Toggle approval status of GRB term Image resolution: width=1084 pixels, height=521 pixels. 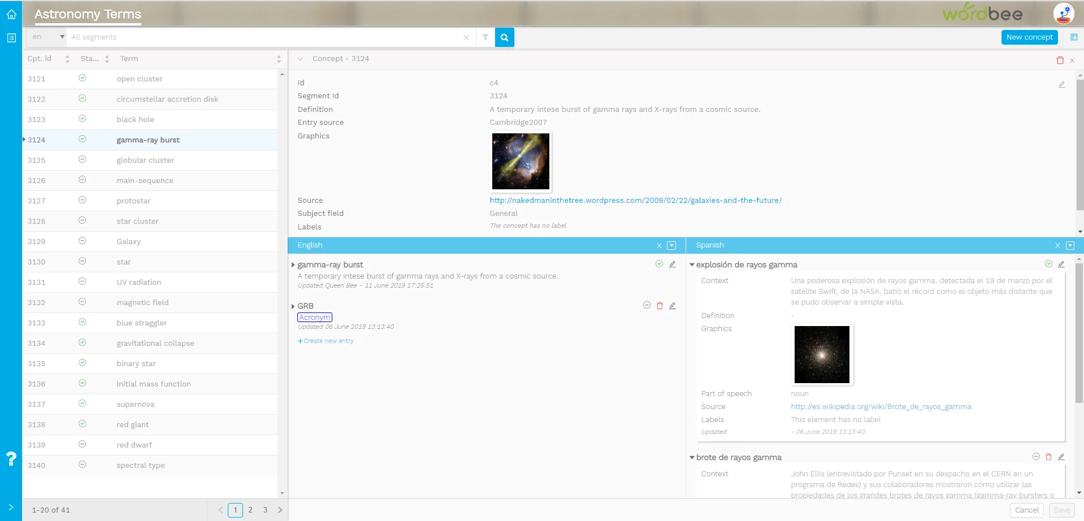(x=647, y=306)
